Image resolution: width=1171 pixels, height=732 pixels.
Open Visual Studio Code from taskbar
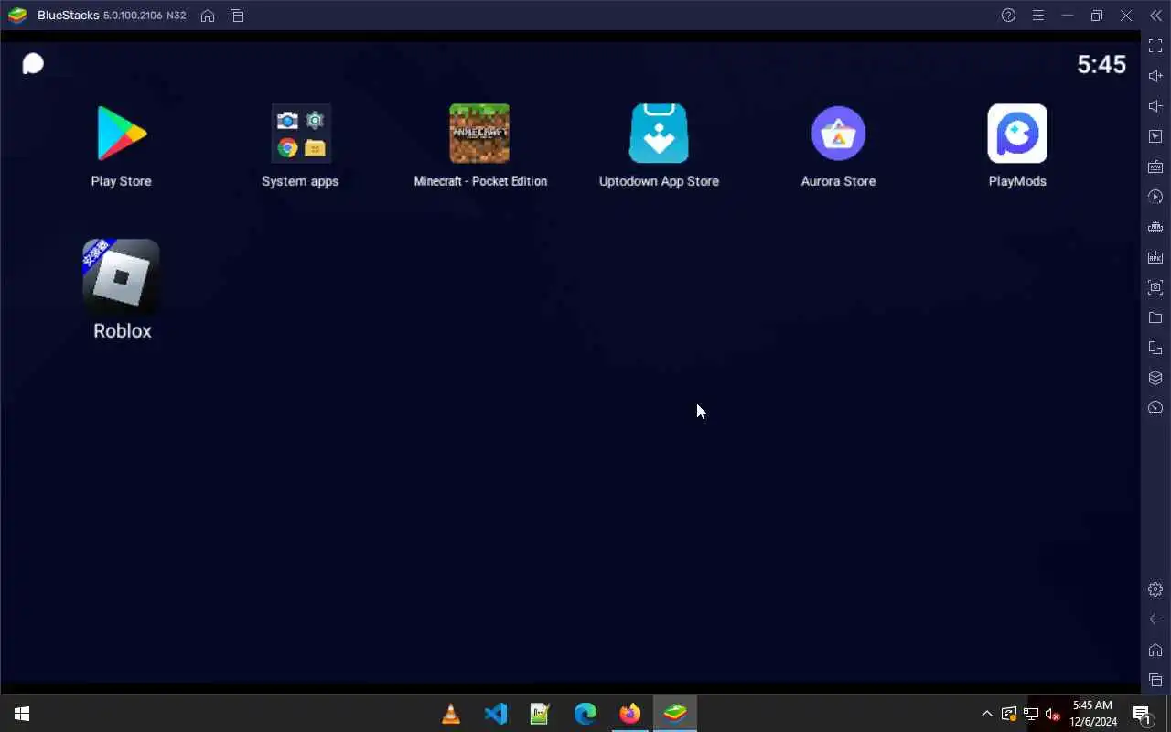[496, 714]
